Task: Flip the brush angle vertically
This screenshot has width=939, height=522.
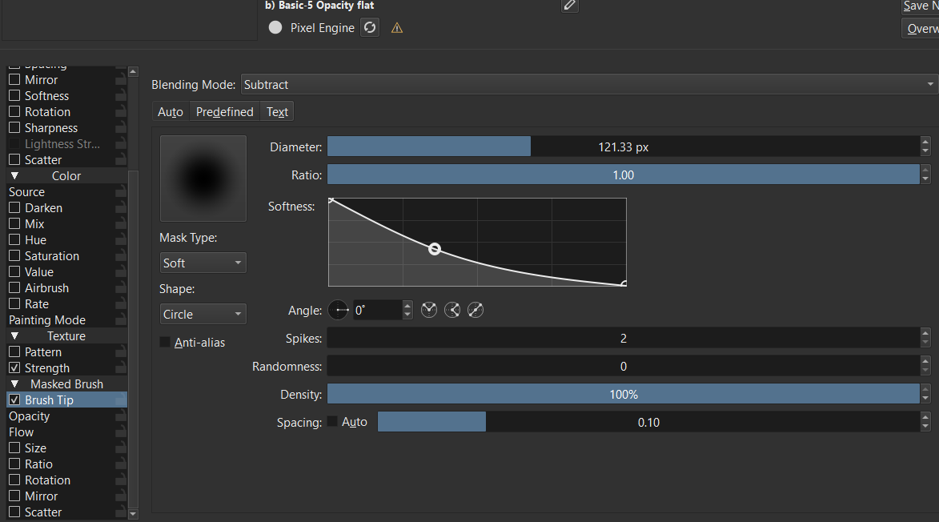Action: (452, 310)
